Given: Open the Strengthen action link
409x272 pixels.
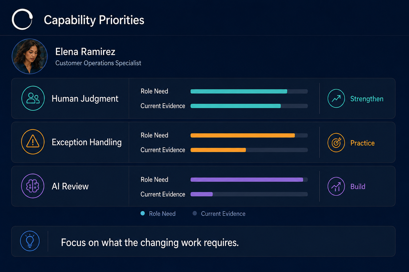Looking at the screenshot, I should click(x=367, y=99).
